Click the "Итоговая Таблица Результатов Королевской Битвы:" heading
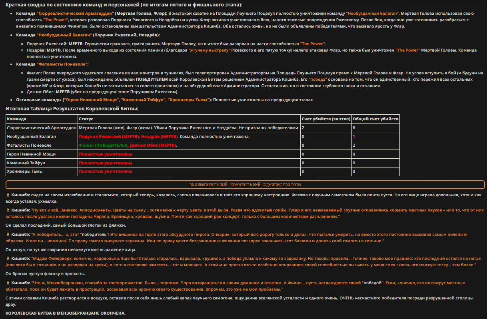The image size is (487, 319). (x=72, y=109)
